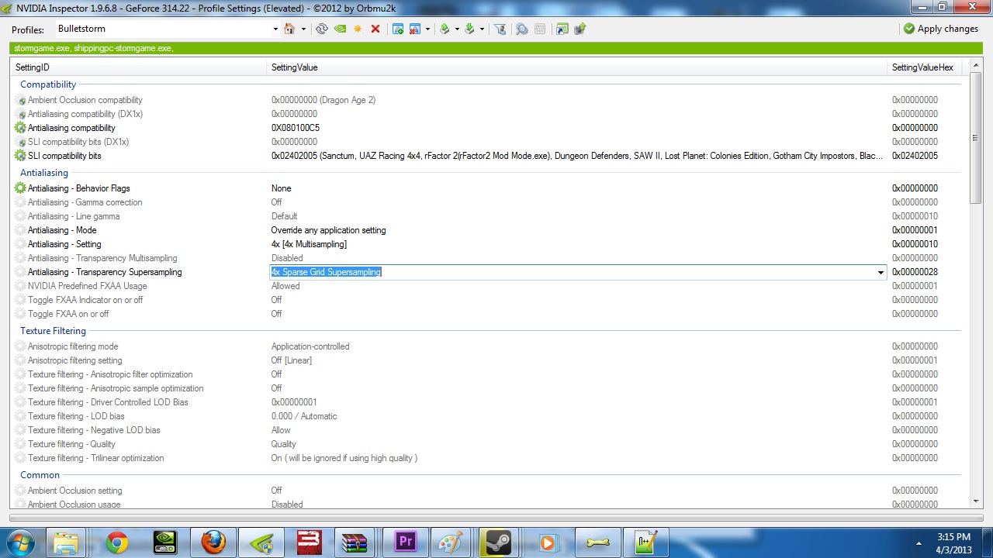Screen dimensions: 993x558
Task: Click the Common group header
Action: click(x=40, y=475)
